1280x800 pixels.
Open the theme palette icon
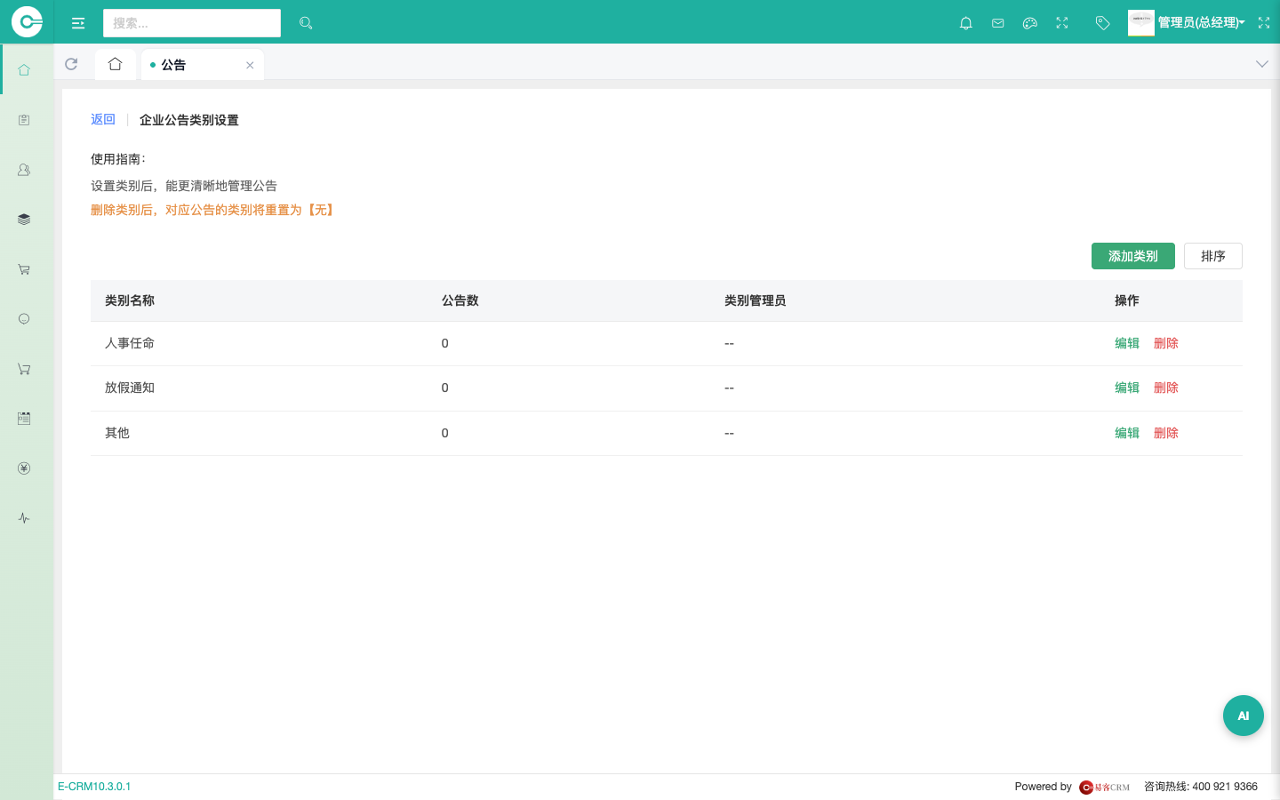point(1030,23)
